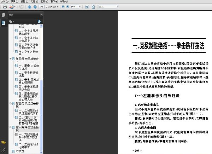
Task: Open the Comments panel speech-bubble icon
Action: point(4,142)
